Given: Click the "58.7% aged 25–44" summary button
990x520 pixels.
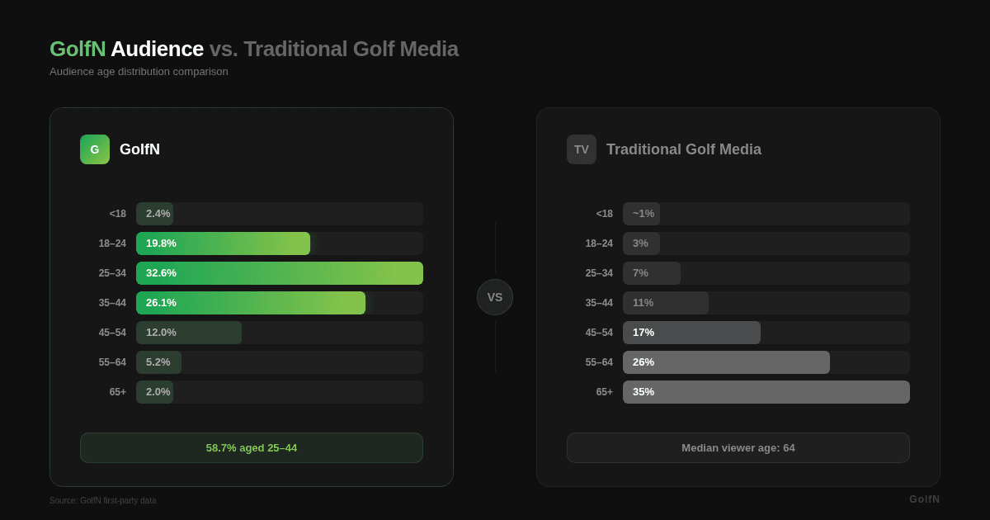Looking at the screenshot, I should (x=252, y=447).
